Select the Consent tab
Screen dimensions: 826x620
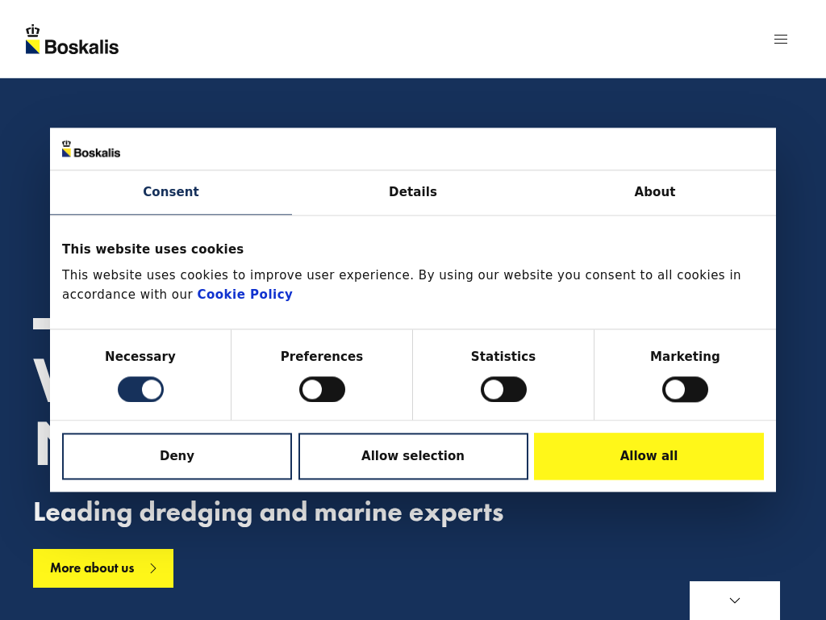tap(171, 192)
